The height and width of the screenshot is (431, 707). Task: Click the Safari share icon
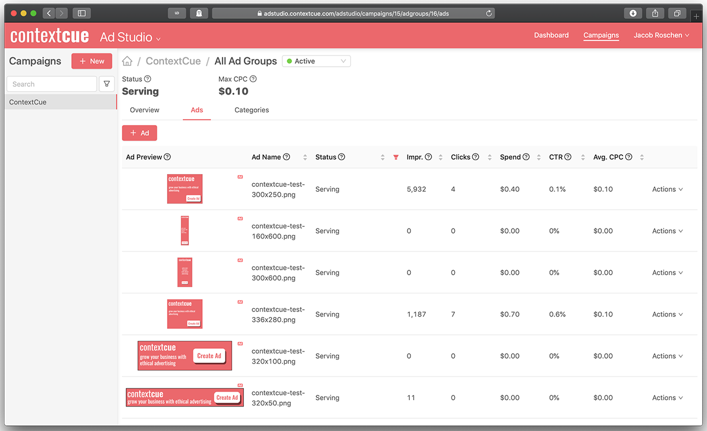pyautogui.click(x=655, y=13)
